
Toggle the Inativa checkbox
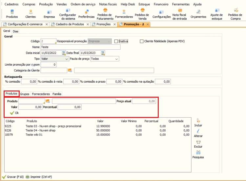116,41
